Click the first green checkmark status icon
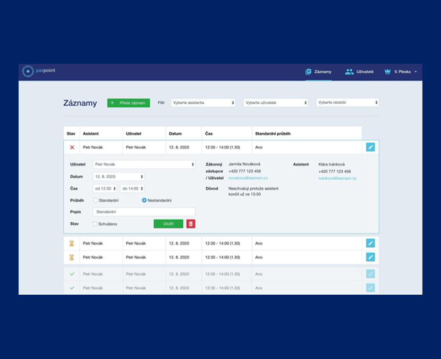The height and width of the screenshot is (359, 441). [x=72, y=274]
